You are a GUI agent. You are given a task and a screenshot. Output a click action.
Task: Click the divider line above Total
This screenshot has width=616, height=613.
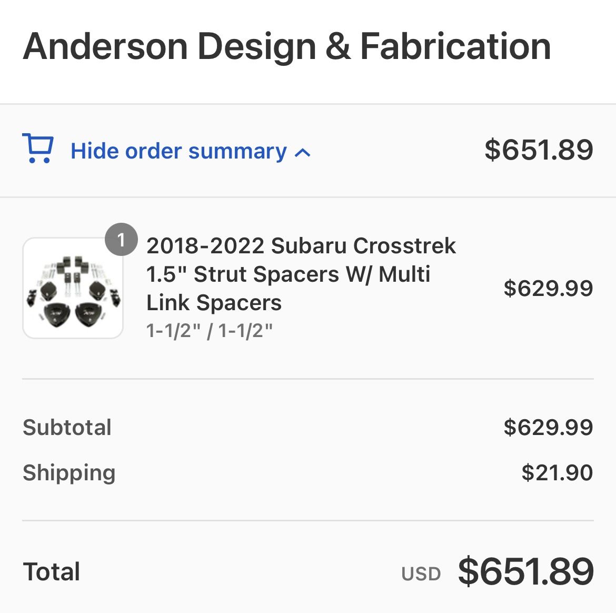(308, 521)
